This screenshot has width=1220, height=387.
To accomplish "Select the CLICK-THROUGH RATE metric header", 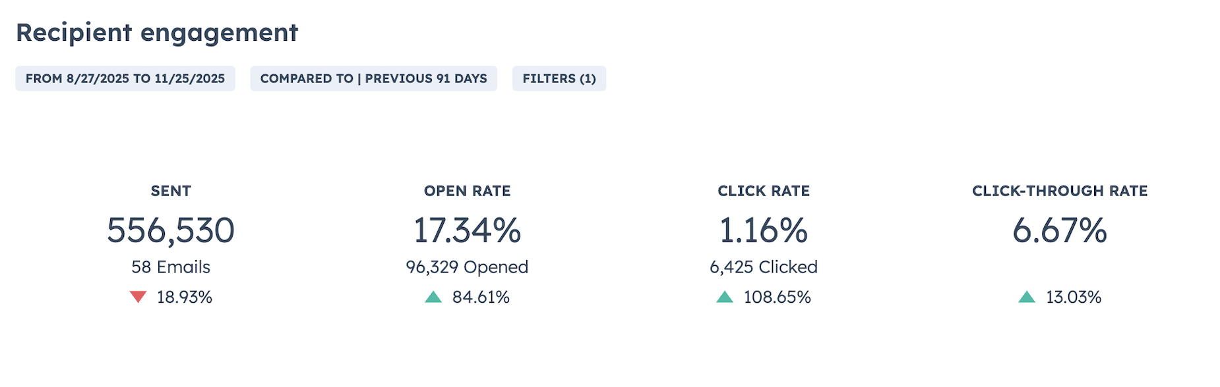I will click(1059, 191).
